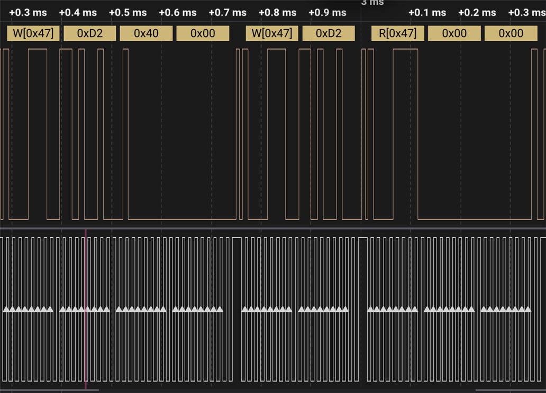The image size is (546, 393).
Task: Click the +0.6 ms time ruler label
Action: point(178,13)
